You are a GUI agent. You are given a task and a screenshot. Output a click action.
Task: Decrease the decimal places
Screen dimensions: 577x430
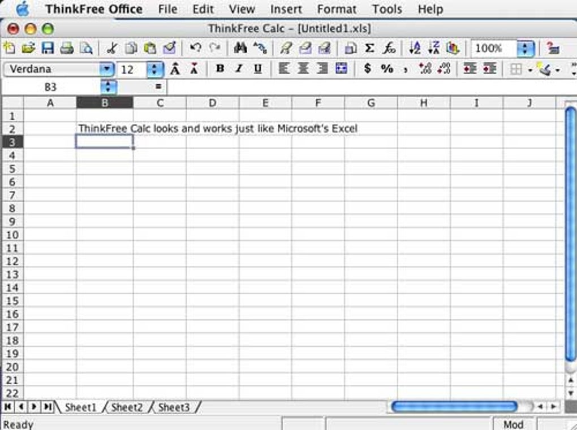point(444,69)
